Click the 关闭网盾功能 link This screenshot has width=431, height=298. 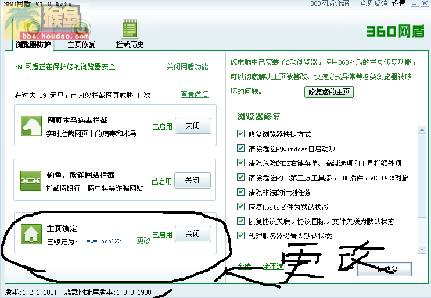pyautogui.click(x=188, y=67)
